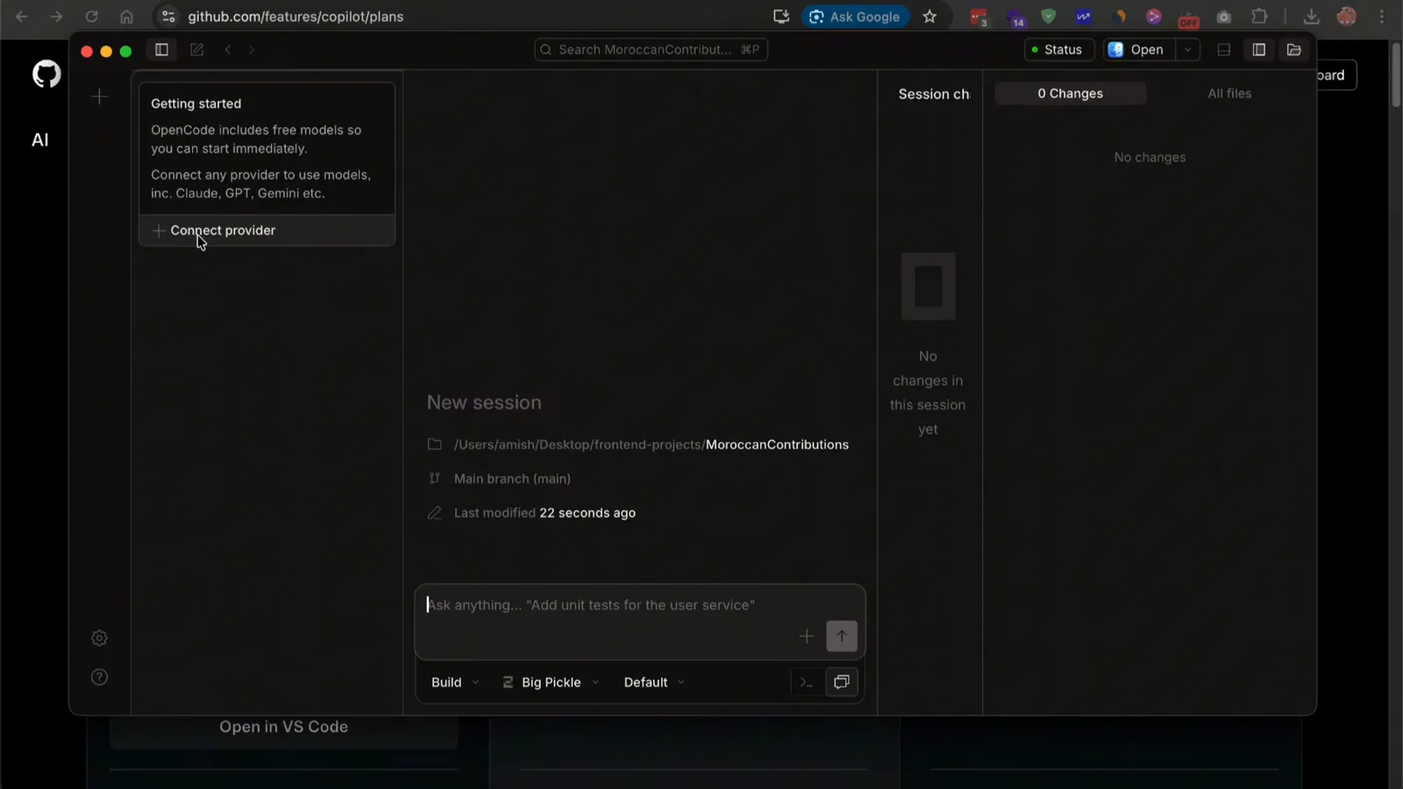Open the Big Pickle model dropdown
This screenshot has height=789, width=1403.
[551, 682]
